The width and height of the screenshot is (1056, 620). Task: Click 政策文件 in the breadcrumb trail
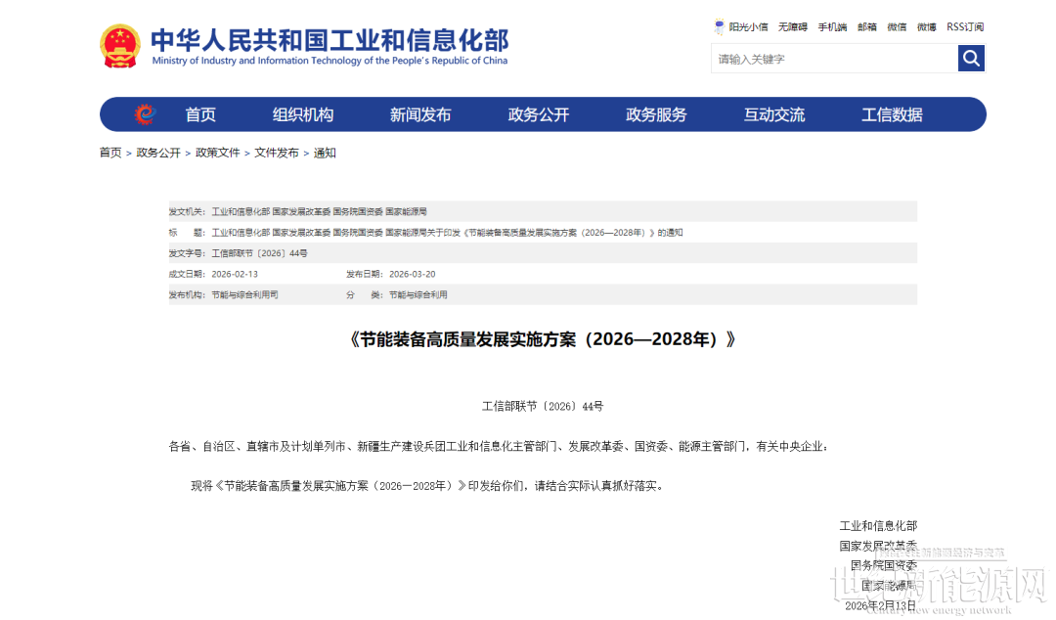click(x=217, y=153)
